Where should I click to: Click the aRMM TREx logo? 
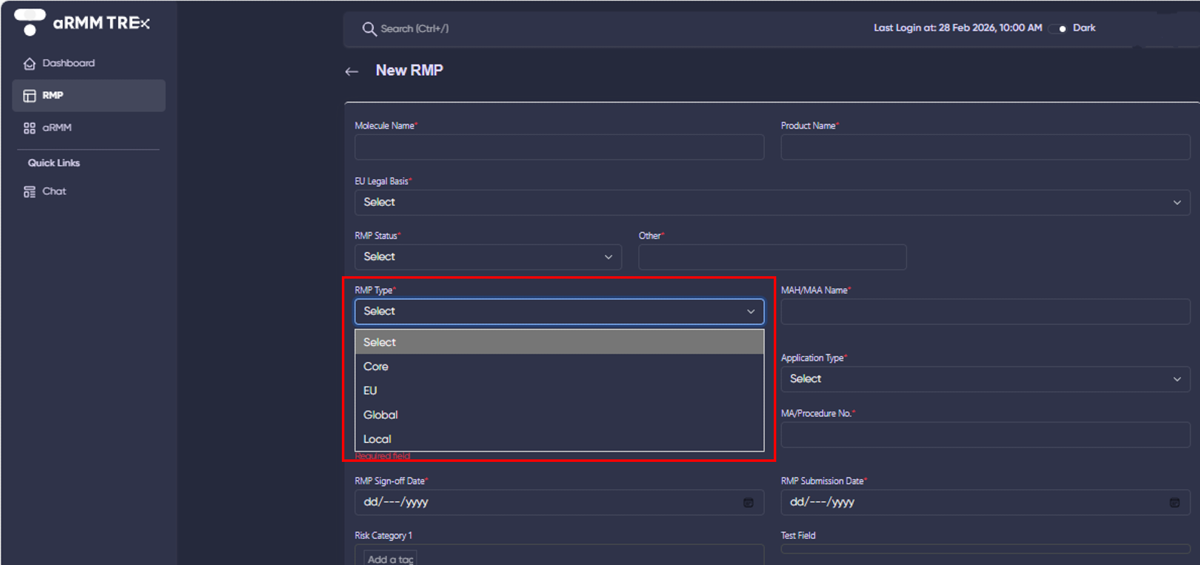tap(82, 22)
